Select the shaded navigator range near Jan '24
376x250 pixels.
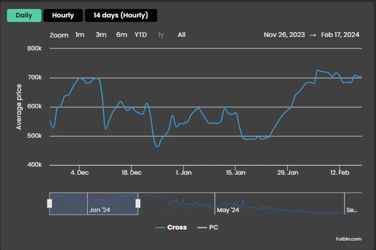tap(94, 204)
